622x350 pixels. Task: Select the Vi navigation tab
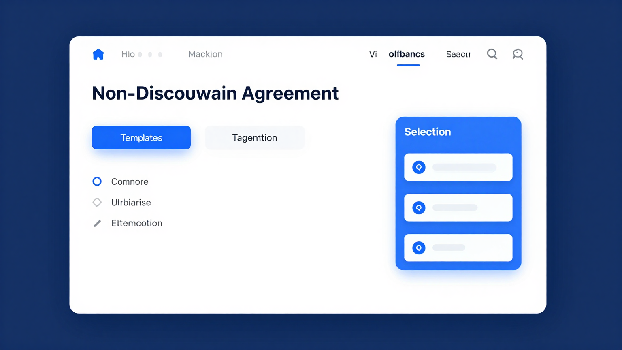pyautogui.click(x=373, y=54)
